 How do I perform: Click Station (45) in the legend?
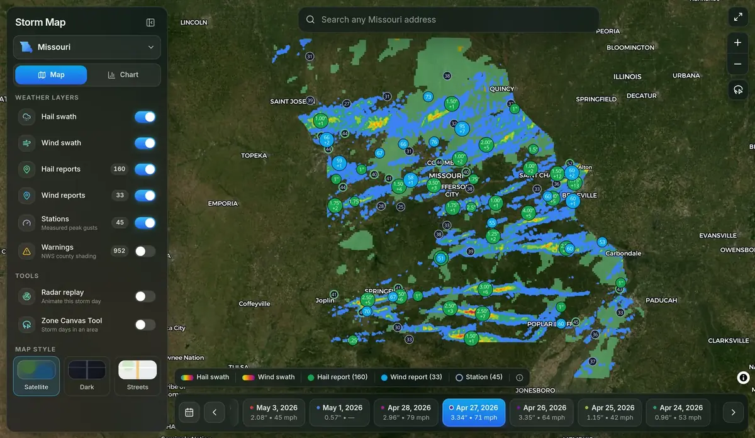479,378
